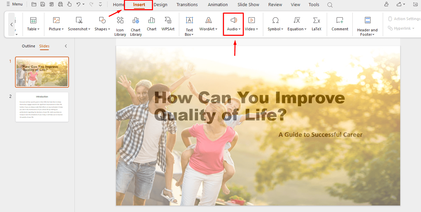Switch to the Outline view tab
This screenshot has width=421, height=212.
pyautogui.click(x=28, y=46)
